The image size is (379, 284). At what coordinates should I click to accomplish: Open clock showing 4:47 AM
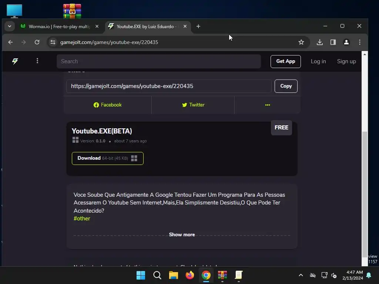353,275
